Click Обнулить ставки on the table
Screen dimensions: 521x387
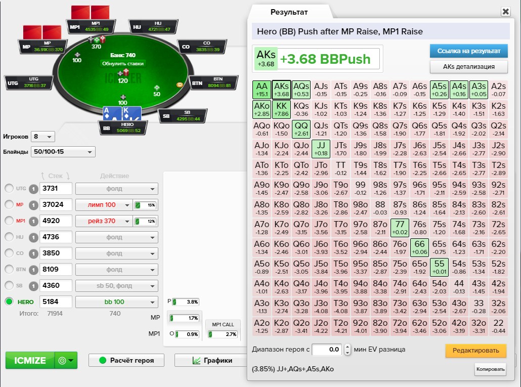[x=123, y=63]
